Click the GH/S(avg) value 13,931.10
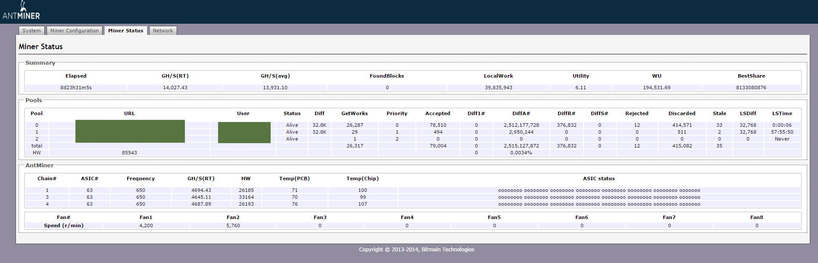 (275, 88)
